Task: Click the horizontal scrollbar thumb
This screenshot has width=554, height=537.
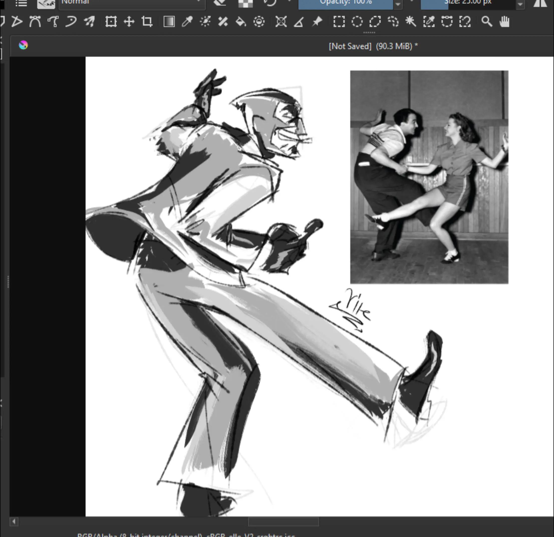Action: [x=284, y=522]
